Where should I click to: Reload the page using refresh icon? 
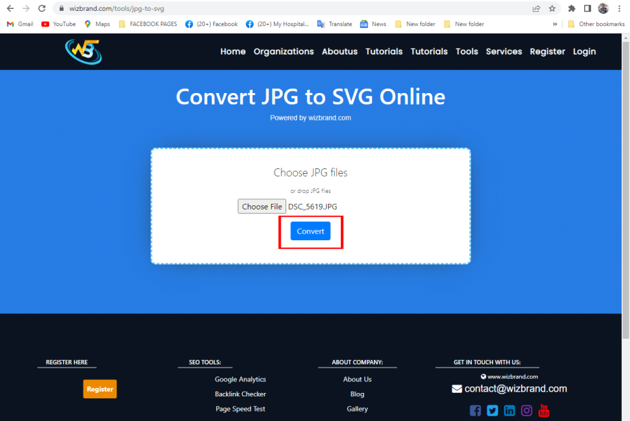(42, 9)
